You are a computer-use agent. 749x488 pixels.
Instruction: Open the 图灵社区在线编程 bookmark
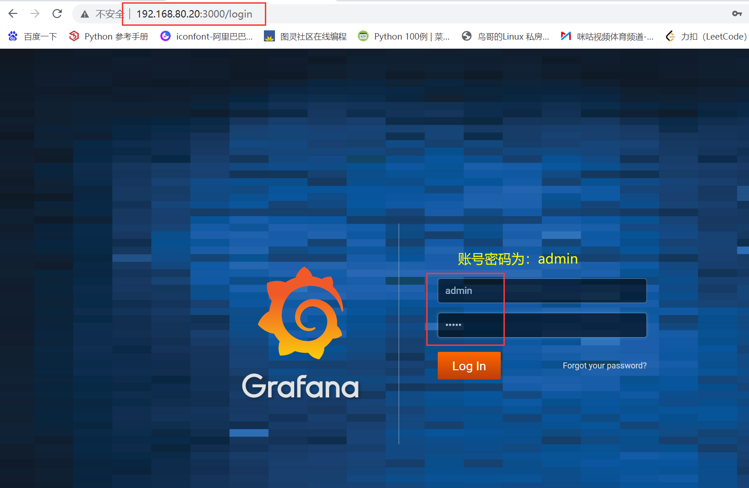tap(305, 36)
